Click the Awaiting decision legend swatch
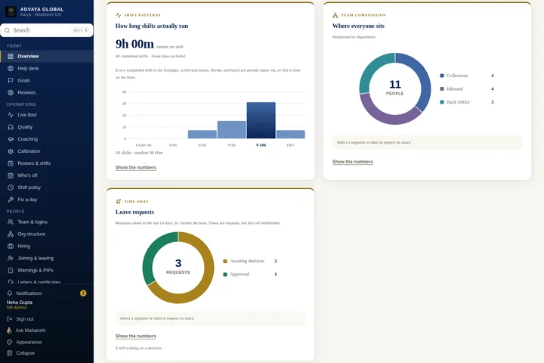This screenshot has height=363, width=544. tap(225, 261)
